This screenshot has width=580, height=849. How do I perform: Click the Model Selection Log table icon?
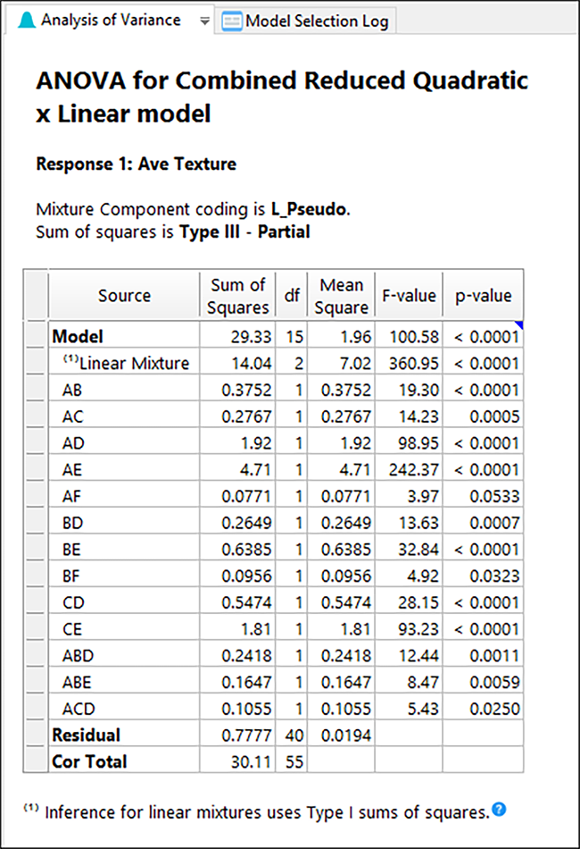click(233, 21)
